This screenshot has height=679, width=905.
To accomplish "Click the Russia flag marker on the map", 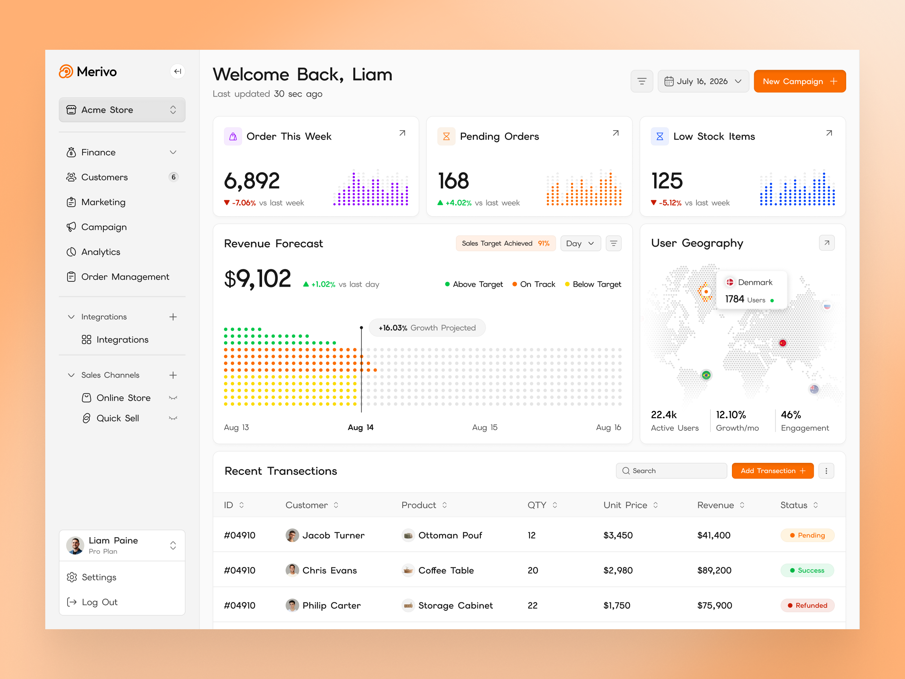I will click(827, 306).
